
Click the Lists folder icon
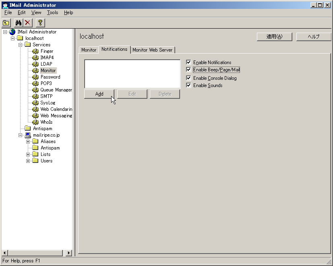(35, 154)
